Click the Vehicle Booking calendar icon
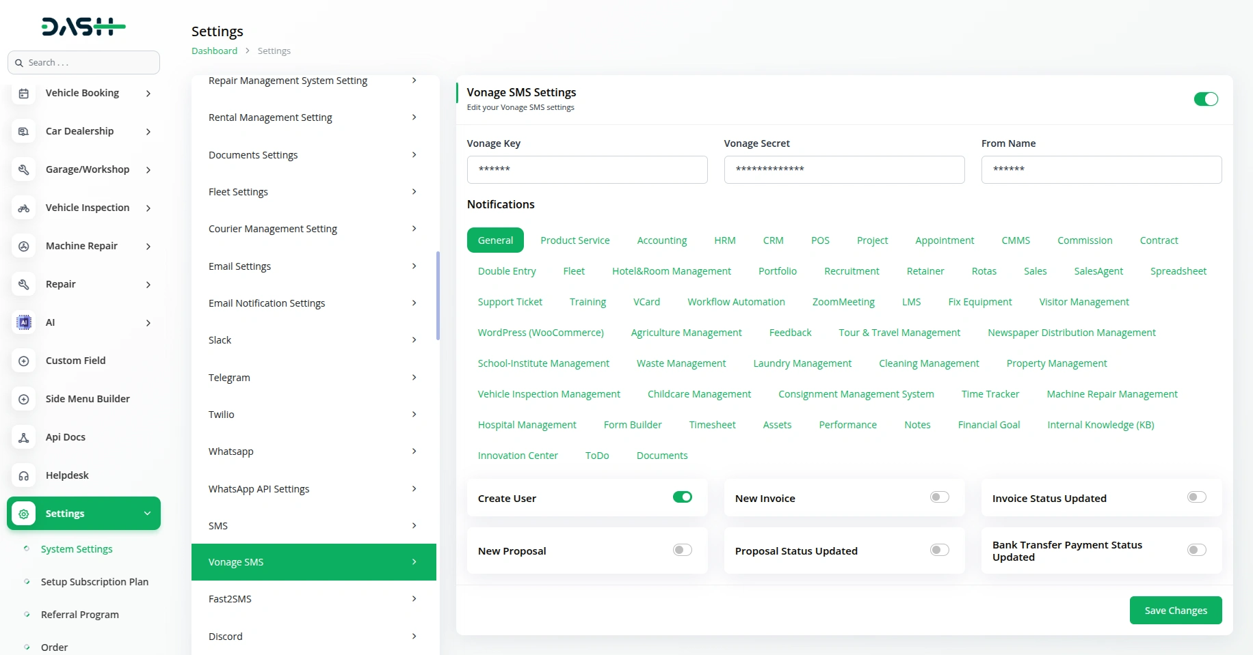1253x655 pixels. point(24,94)
